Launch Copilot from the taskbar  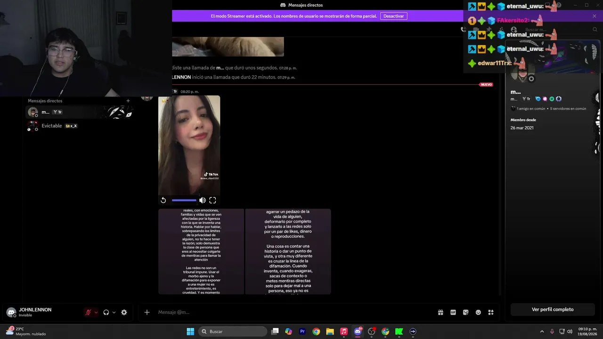pos(289,331)
